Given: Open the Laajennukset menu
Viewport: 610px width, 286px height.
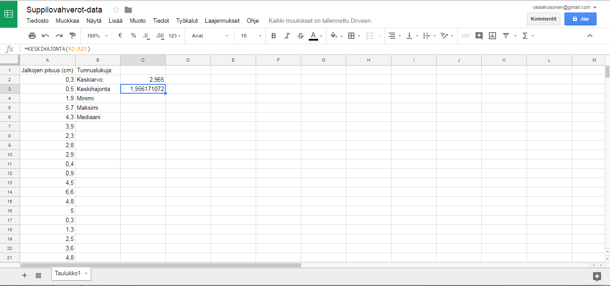Looking at the screenshot, I should coord(222,21).
